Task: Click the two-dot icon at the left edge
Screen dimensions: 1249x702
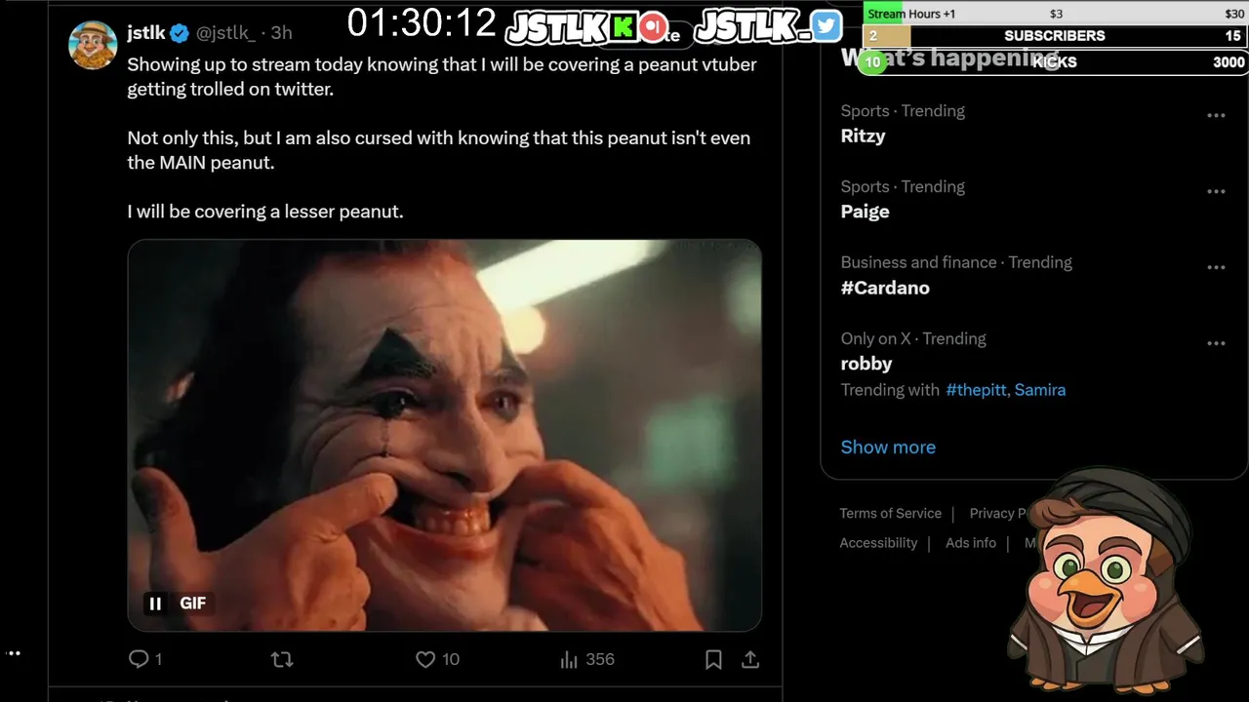Action: point(13,653)
